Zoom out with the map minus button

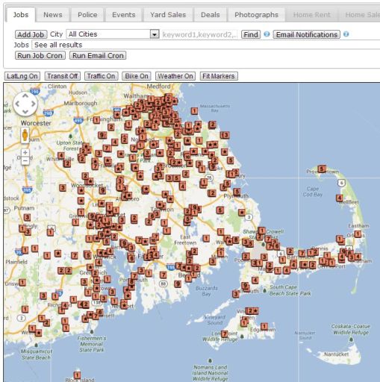pyautogui.click(x=25, y=161)
